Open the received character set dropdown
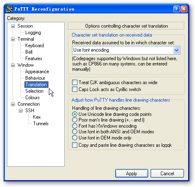The width and height of the screenshot is (195, 187). 176,50
